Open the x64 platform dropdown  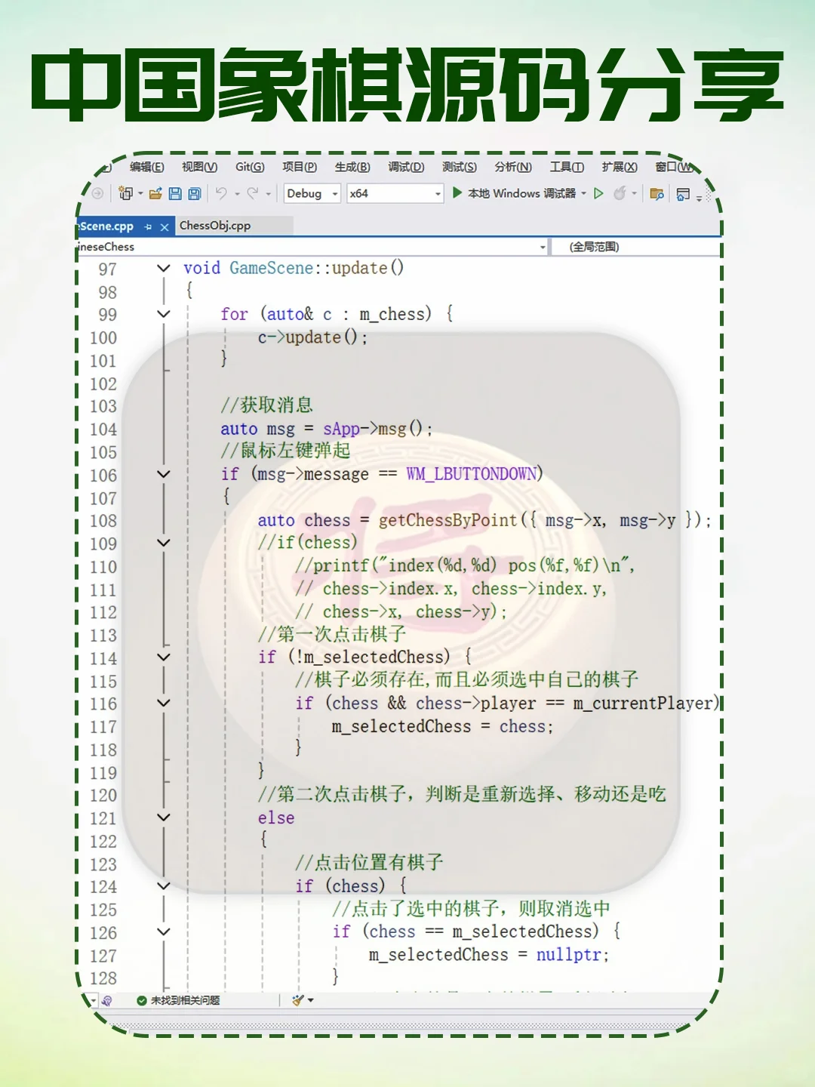[x=395, y=193]
